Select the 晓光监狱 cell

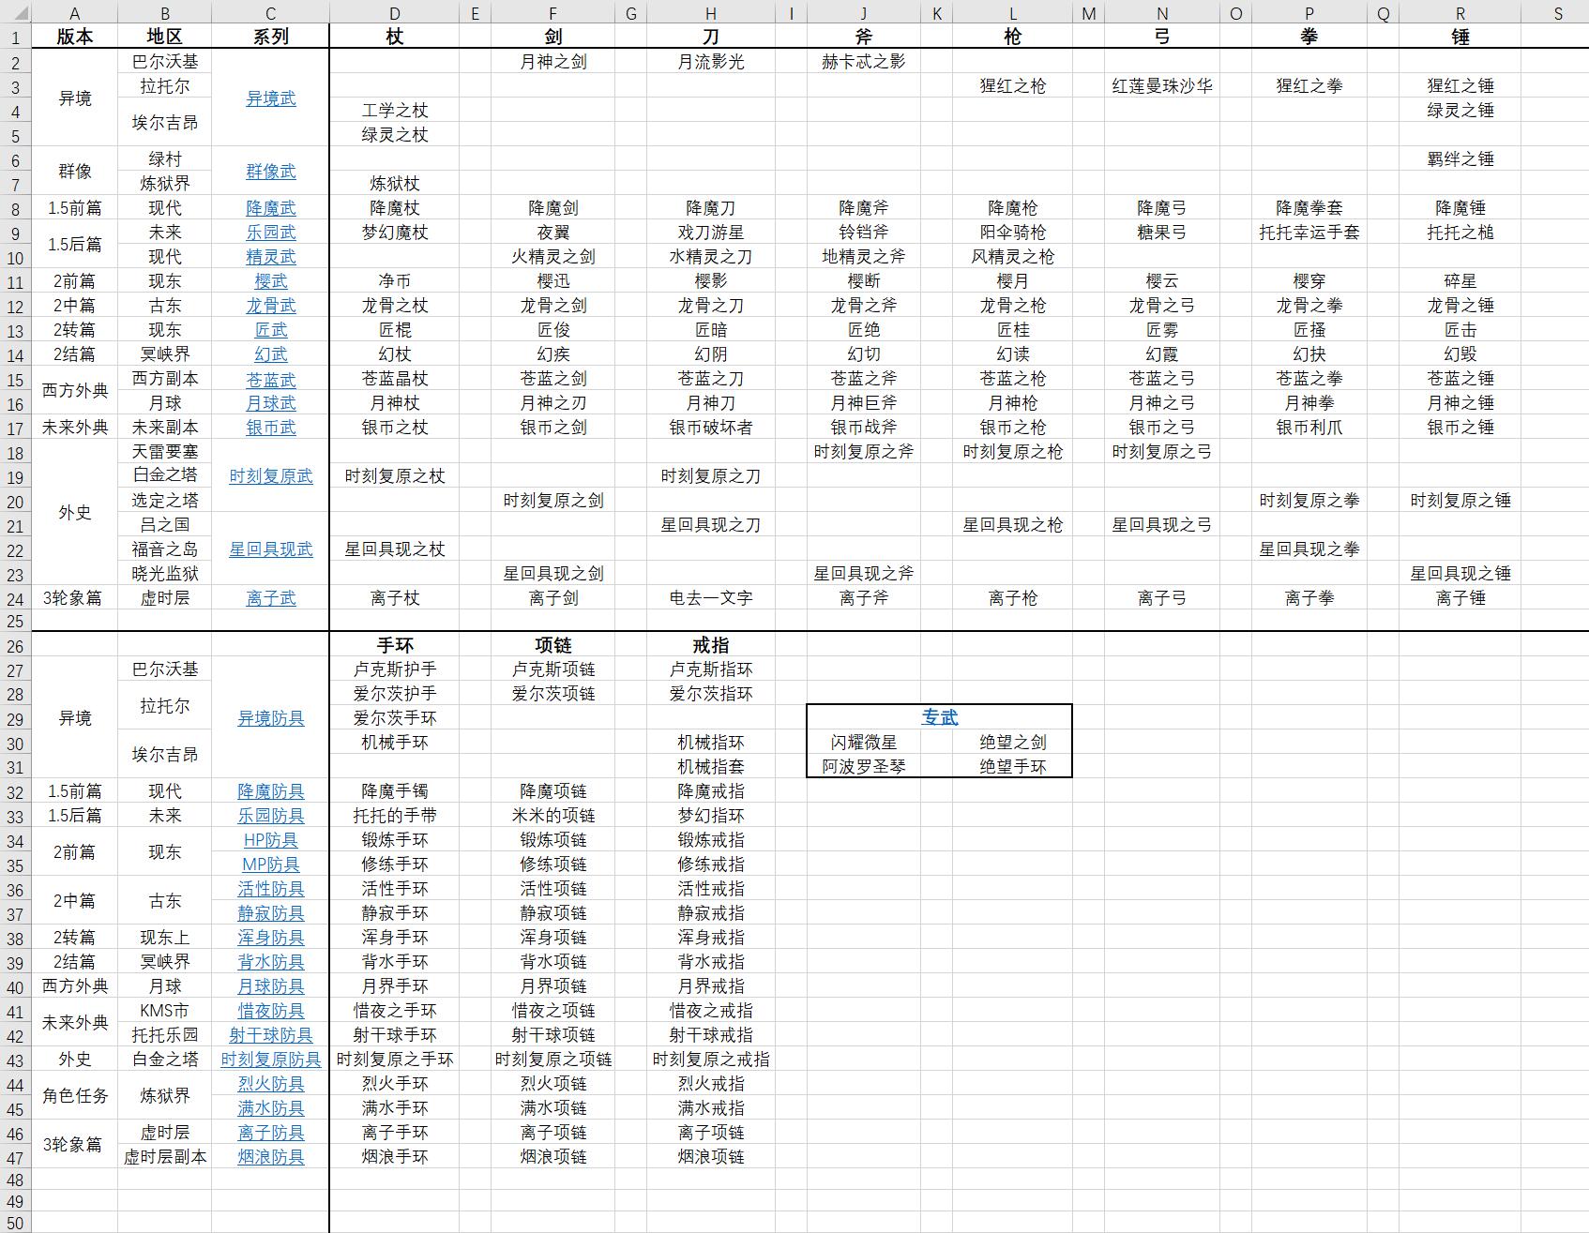165,574
